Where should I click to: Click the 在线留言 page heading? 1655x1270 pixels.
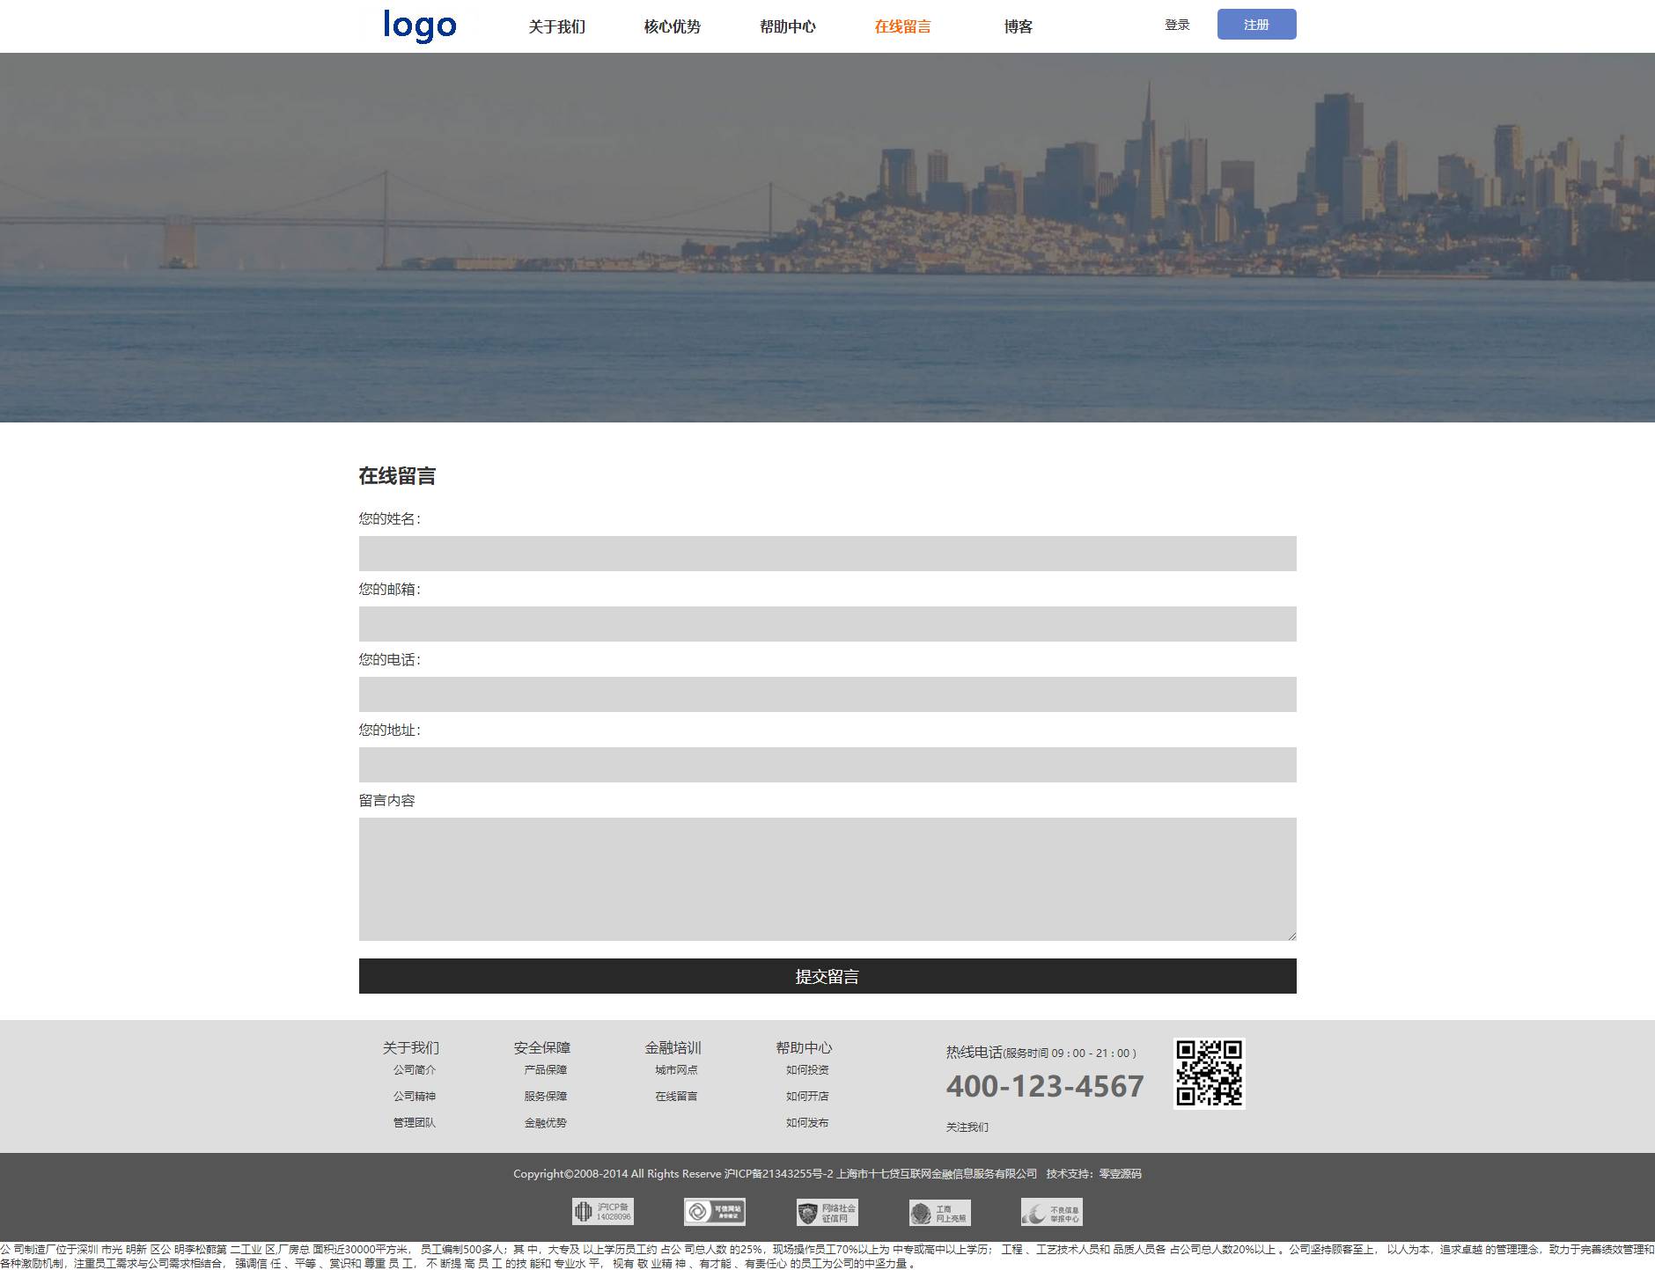pos(397,476)
